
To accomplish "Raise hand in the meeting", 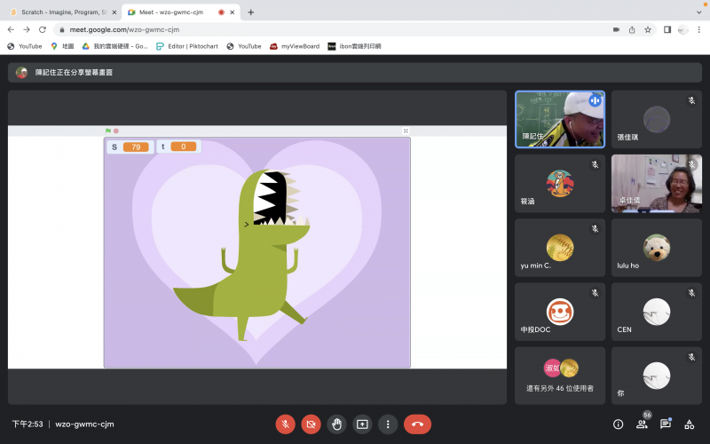I will point(336,424).
